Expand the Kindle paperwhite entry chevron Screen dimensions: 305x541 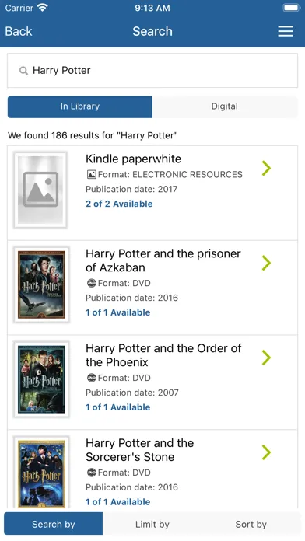click(x=266, y=169)
